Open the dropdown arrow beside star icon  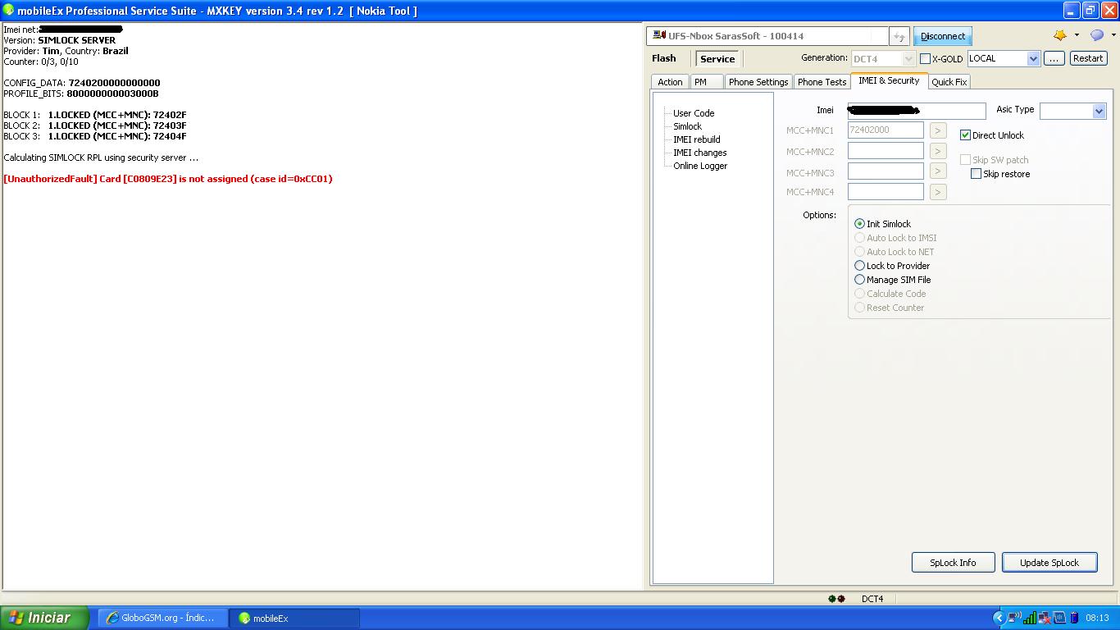pos(1077,35)
